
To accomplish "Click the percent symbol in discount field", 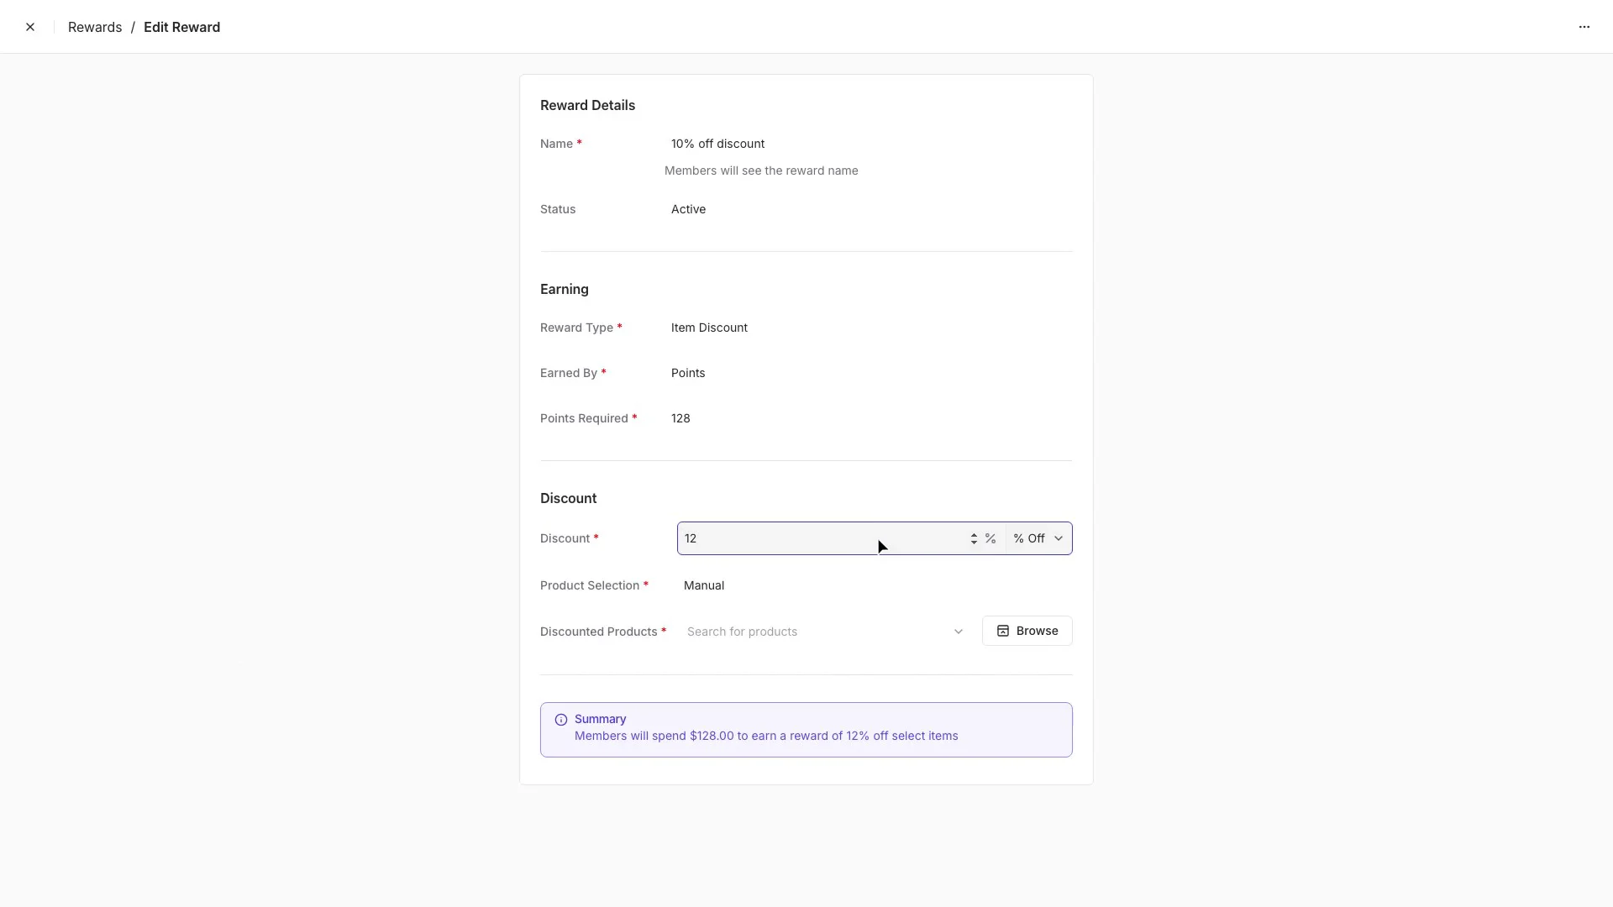I will point(990,538).
